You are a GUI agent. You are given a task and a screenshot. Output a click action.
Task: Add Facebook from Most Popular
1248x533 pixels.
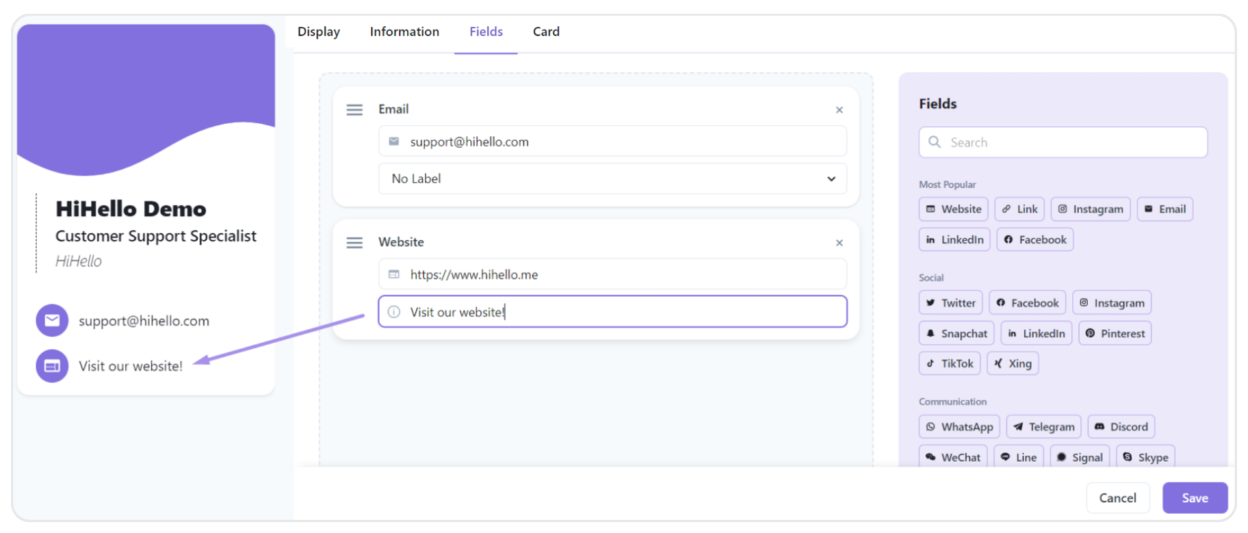point(1035,240)
